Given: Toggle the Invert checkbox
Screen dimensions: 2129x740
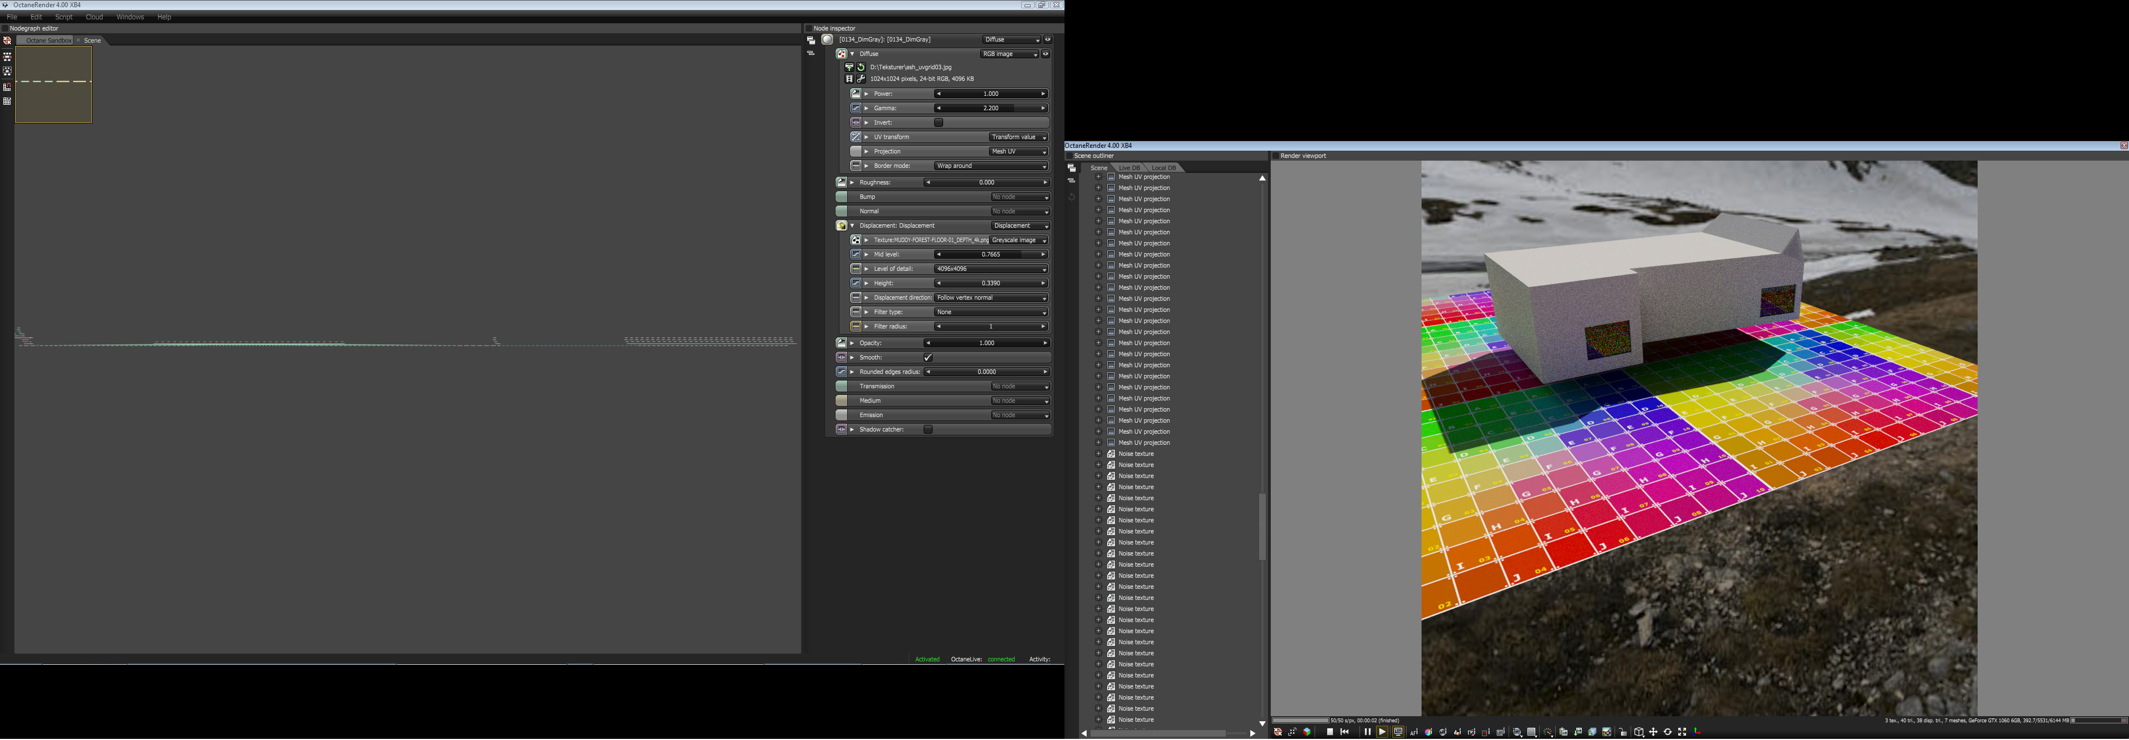Looking at the screenshot, I should 939,122.
